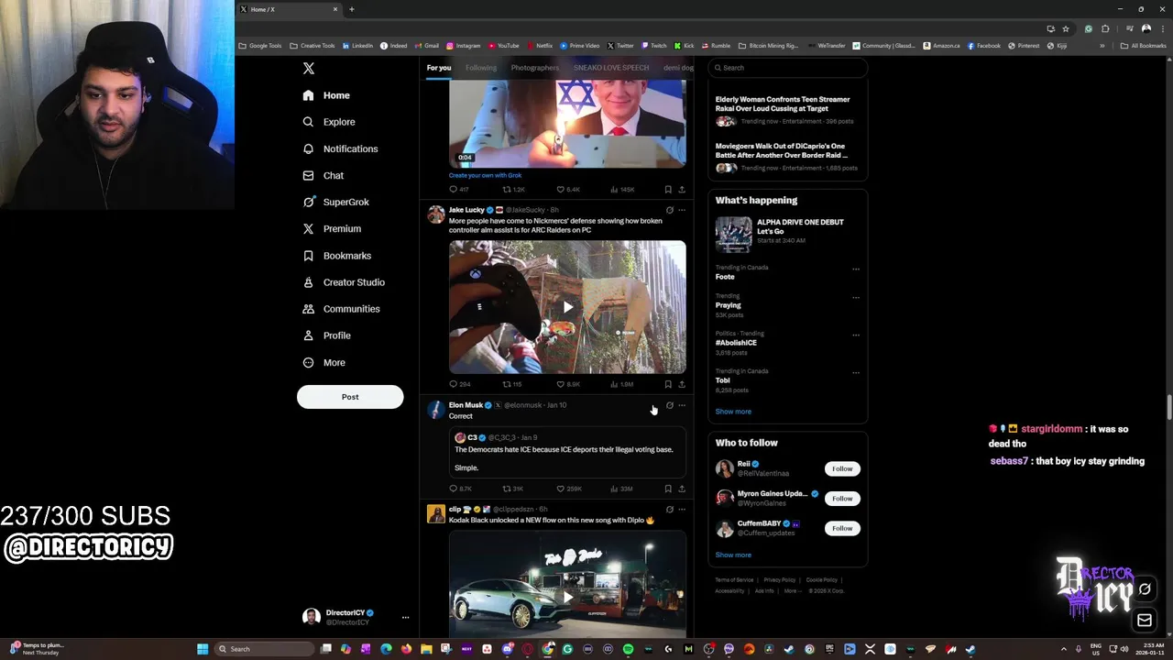
Task: Open Communities in the sidebar
Action: pyautogui.click(x=341, y=309)
